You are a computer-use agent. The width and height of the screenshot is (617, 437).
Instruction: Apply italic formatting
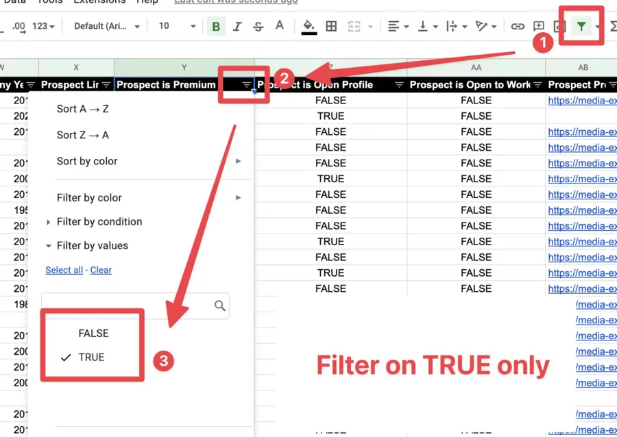(x=237, y=26)
